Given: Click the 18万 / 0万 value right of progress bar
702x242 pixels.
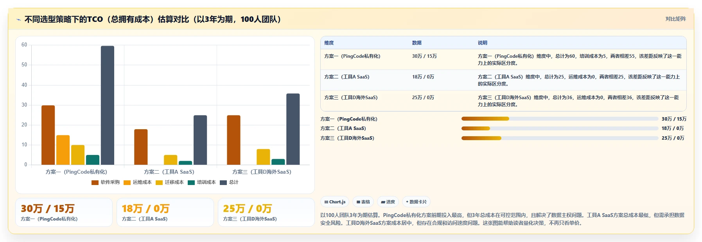Looking at the screenshot, I should pos(673,128).
